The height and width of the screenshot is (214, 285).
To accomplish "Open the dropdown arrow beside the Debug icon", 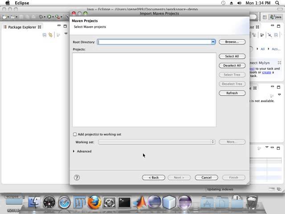I will [45, 17].
